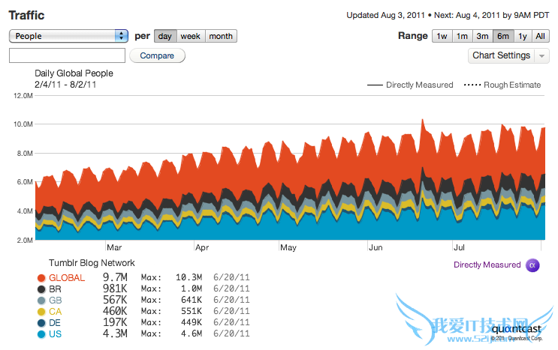The image size is (558, 350).
Task: Click the Mar axis marker
Action: (114, 247)
